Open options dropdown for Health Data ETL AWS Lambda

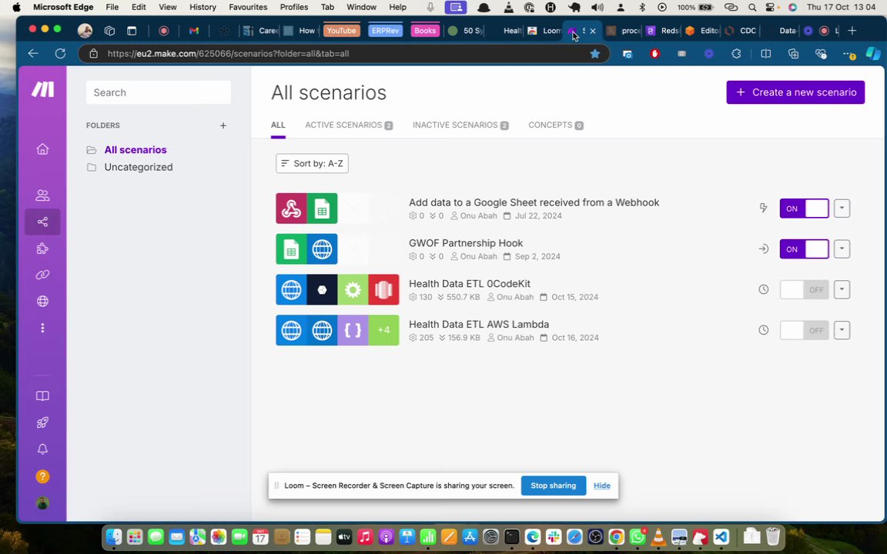click(842, 330)
